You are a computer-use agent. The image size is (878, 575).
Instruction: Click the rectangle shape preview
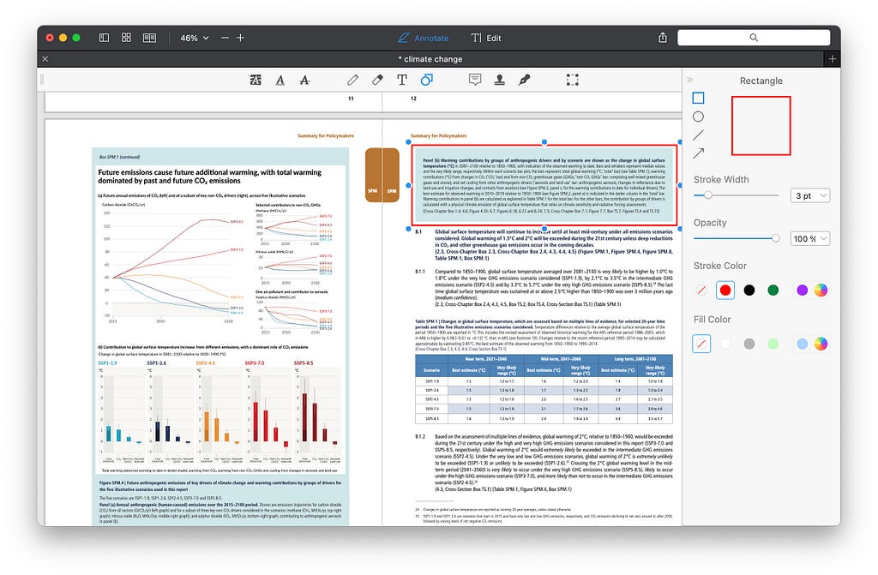pos(761,125)
